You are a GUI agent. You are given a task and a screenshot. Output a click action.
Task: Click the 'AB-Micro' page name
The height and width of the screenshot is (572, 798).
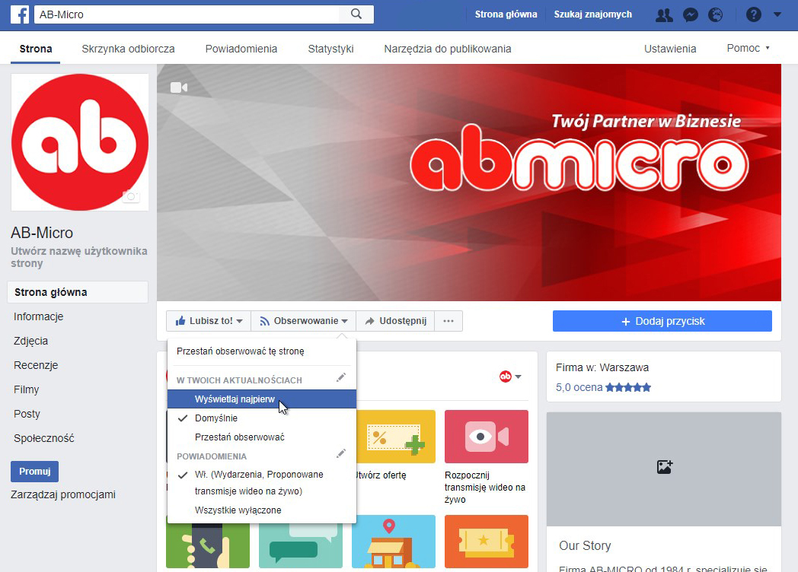pyautogui.click(x=42, y=233)
